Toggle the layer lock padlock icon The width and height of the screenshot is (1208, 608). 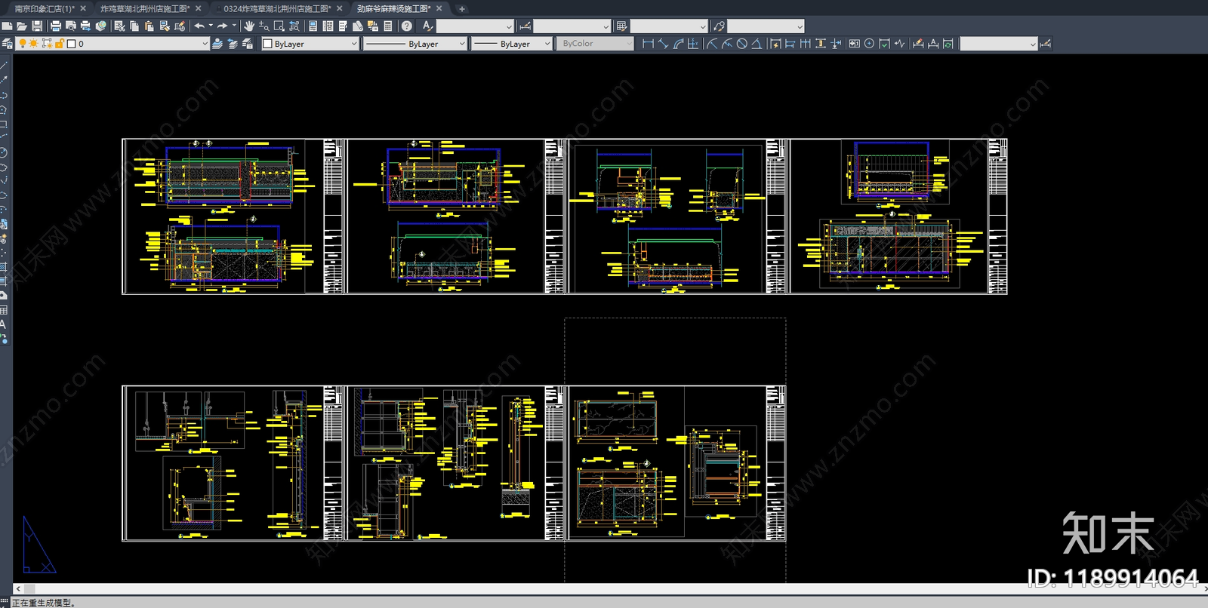coord(59,44)
